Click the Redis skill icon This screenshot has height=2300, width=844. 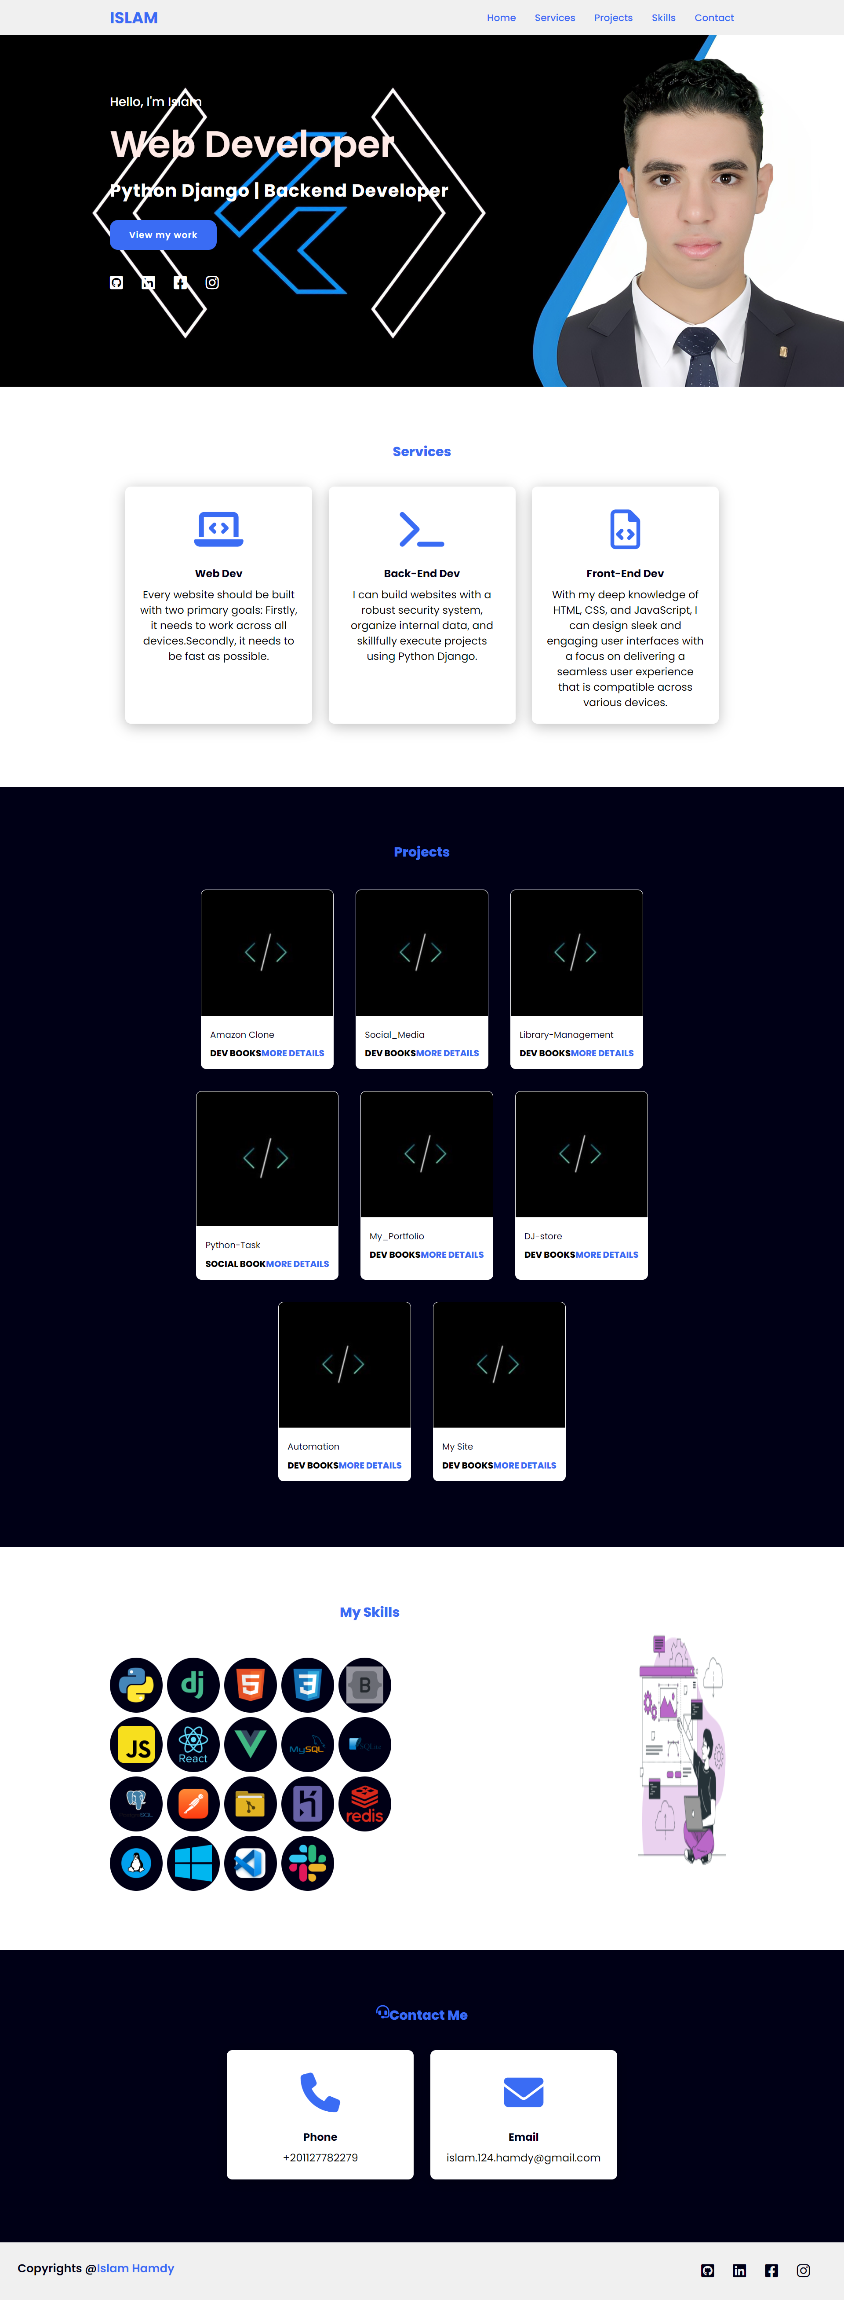[364, 1803]
